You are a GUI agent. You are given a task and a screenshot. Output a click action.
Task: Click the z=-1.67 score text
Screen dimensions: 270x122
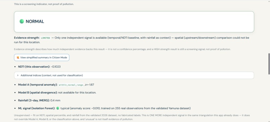[x=89, y=85]
